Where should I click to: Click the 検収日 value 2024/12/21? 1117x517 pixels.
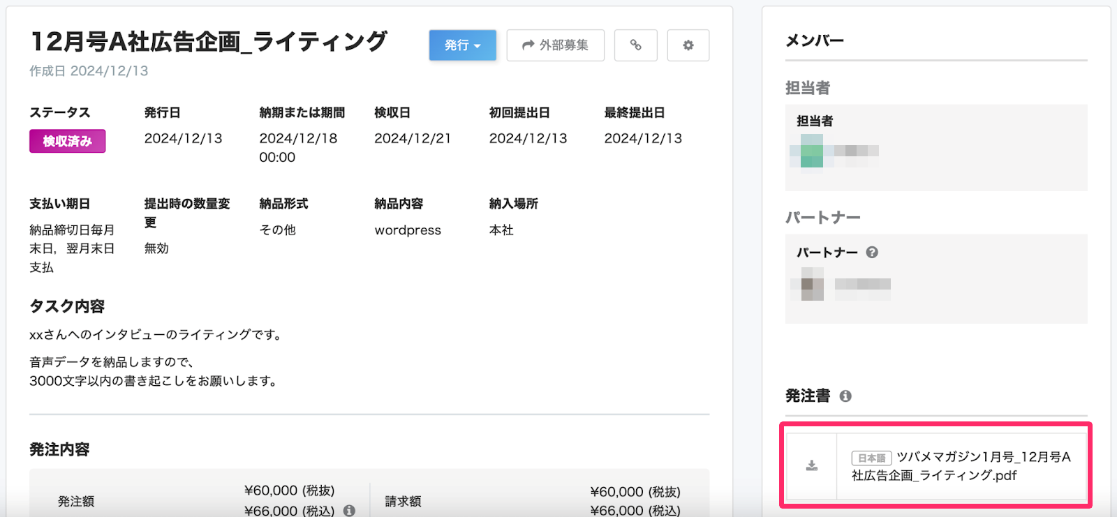[x=413, y=138]
